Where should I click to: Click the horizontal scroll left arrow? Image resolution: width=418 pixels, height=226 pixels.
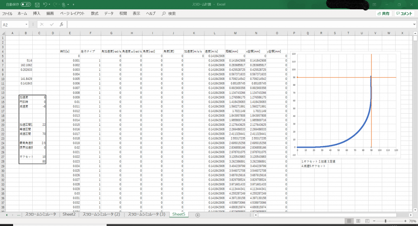256,215
